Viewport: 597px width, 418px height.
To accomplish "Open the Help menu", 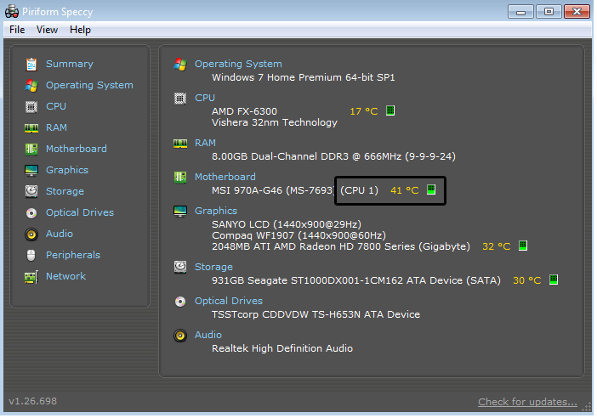I will point(80,30).
